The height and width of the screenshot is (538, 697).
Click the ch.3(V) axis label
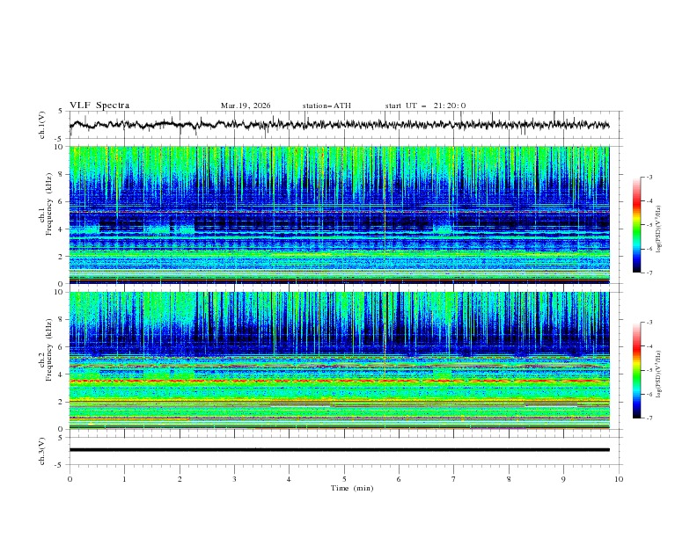pyautogui.click(x=42, y=451)
